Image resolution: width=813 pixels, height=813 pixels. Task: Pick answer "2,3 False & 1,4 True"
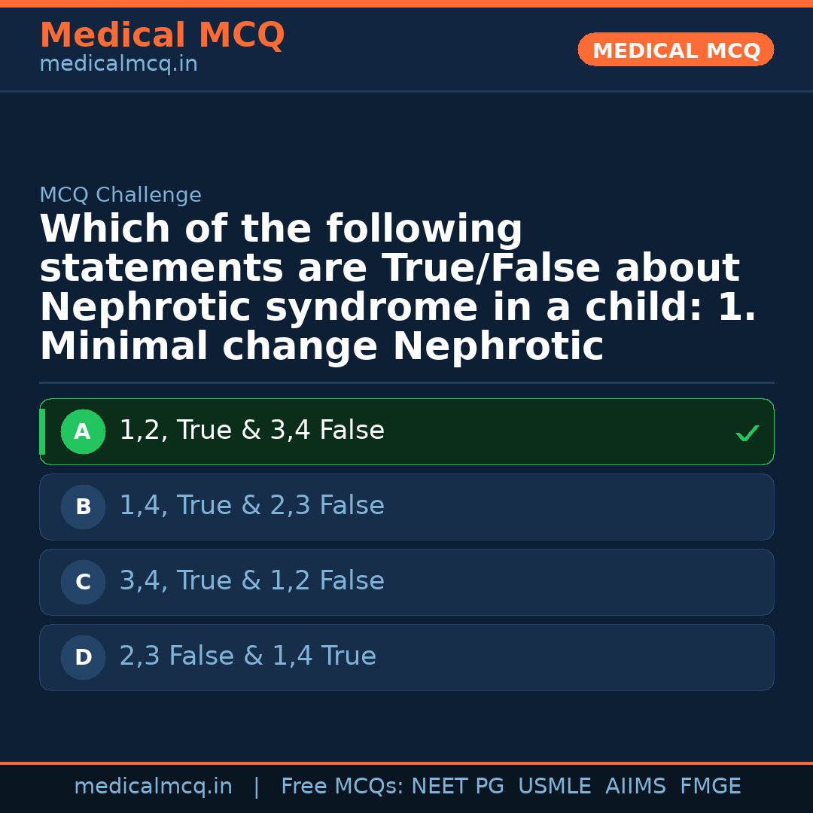pos(248,656)
